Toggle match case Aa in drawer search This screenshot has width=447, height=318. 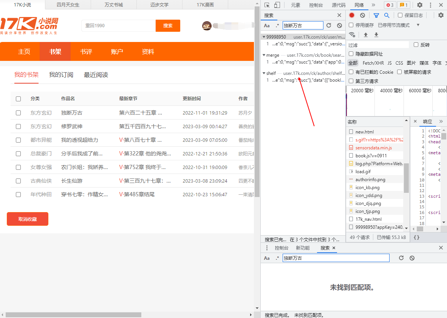pyautogui.click(x=267, y=258)
